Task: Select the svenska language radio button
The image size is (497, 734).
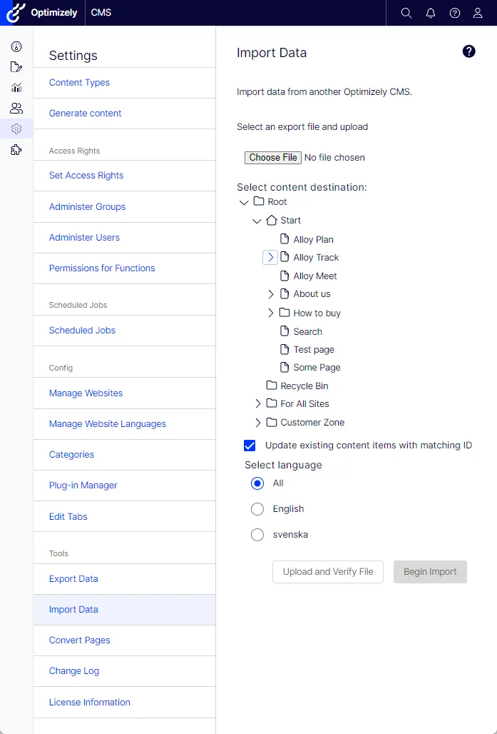Action: (257, 535)
